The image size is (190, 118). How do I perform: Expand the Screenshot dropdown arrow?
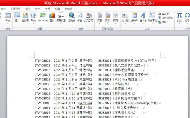(61, 24)
